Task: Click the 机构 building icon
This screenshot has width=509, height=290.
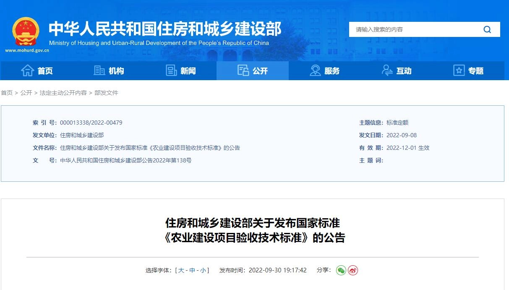Action: click(x=99, y=71)
